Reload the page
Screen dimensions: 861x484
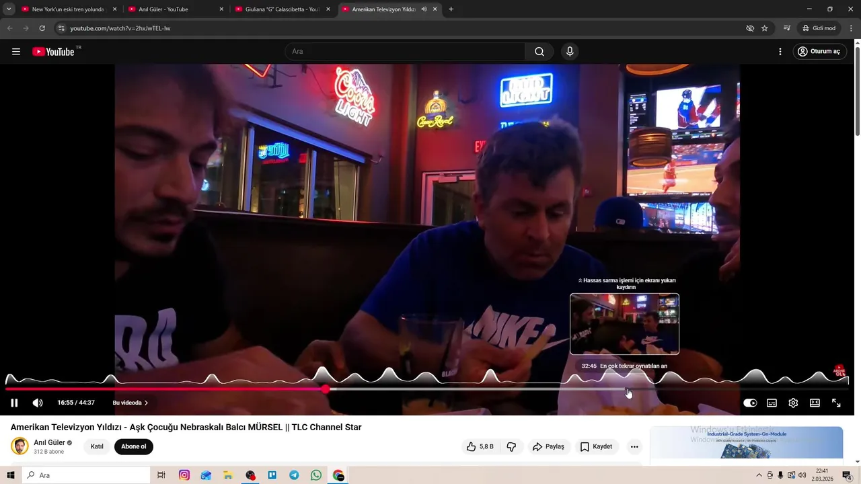click(x=42, y=28)
